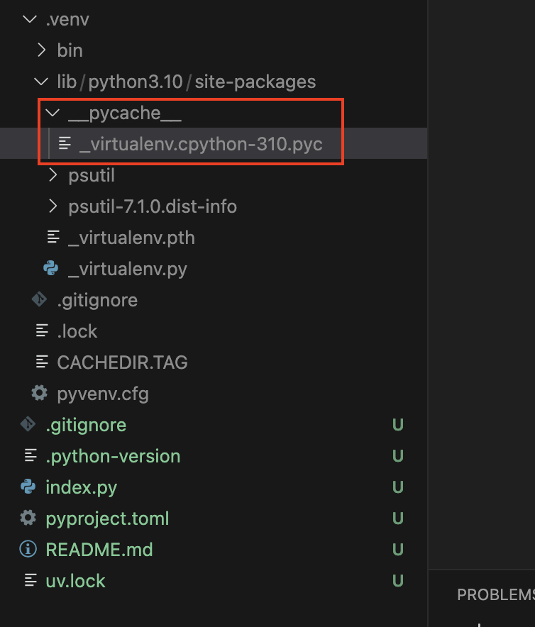Screen dimensions: 535x627
Task: Open the .python-version file
Action: coord(113,456)
